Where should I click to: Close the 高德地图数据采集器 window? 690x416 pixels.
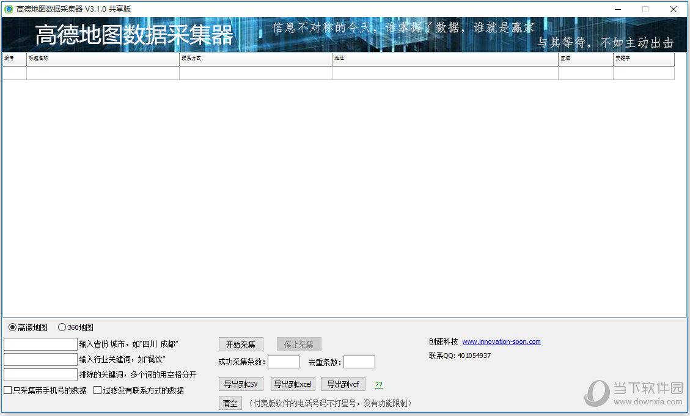673,9
